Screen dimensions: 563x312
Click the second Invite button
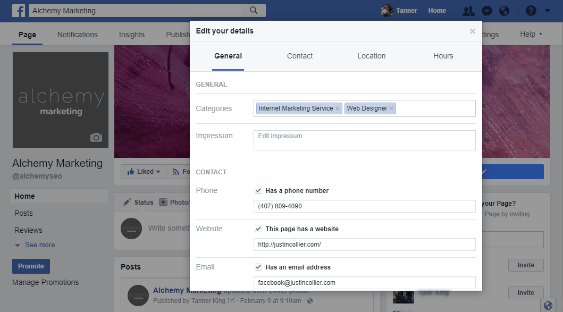[526, 293]
